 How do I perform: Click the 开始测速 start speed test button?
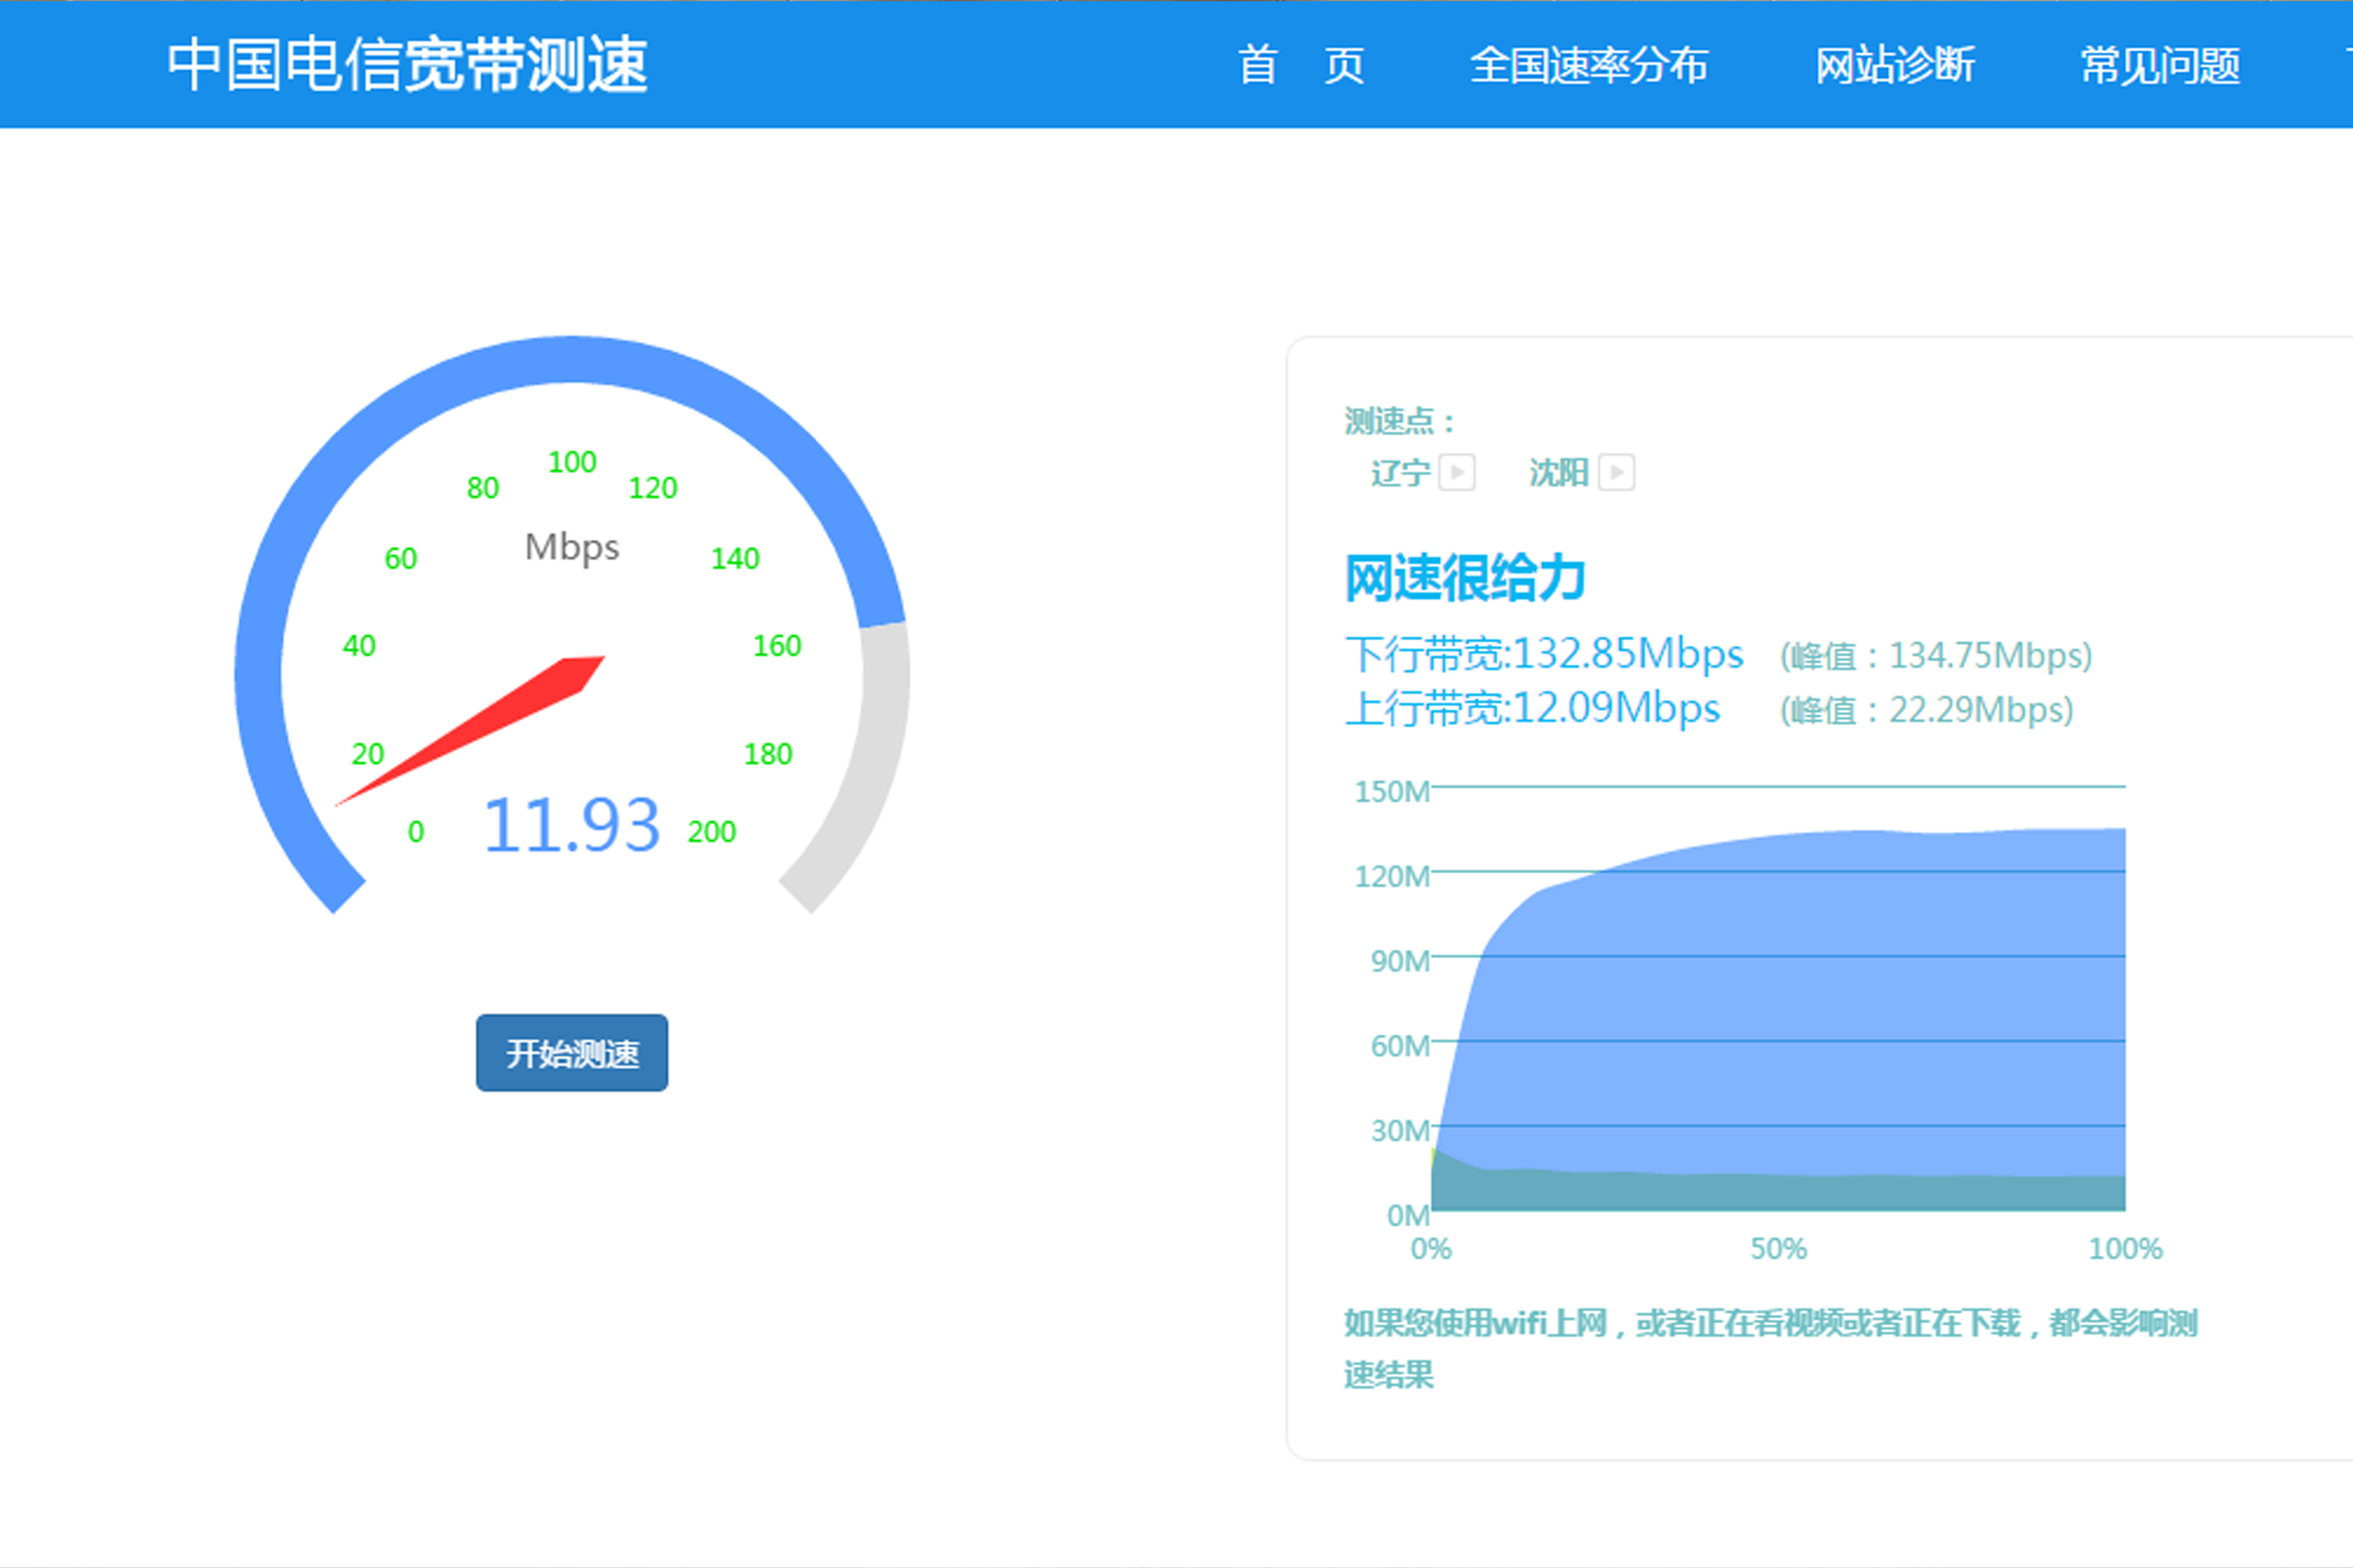point(571,1053)
